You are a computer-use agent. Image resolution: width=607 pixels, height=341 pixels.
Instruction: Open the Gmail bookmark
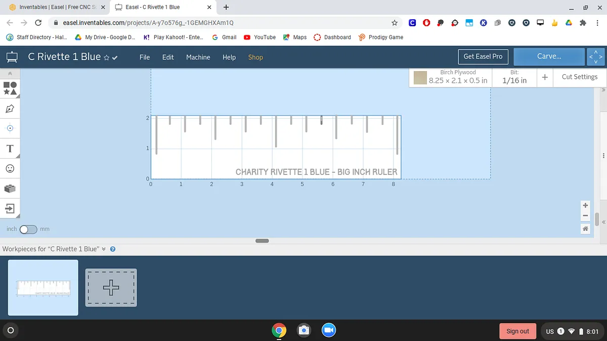(224, 37)
